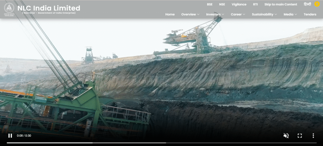Expand the Career dropdown menu
Viewport: 323px width, 146px height.
[238, 15]
